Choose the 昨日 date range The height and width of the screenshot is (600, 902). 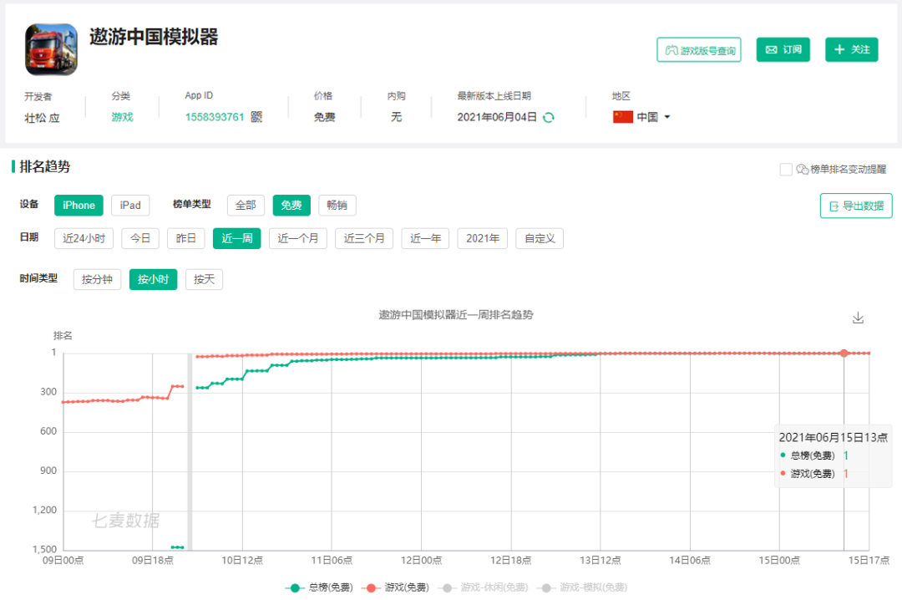click(185, 238)
